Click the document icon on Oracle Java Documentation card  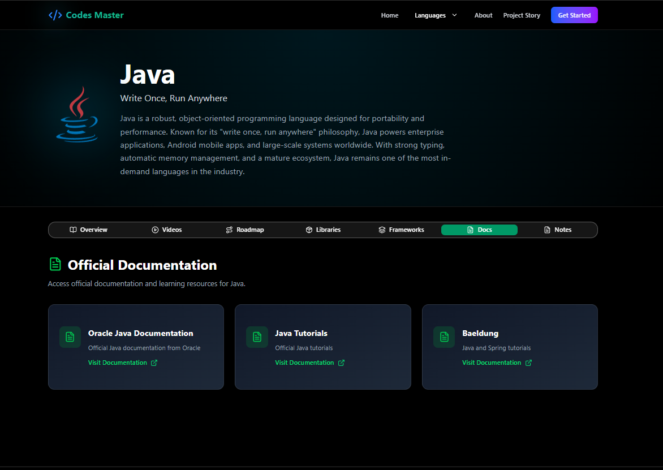pyautogui.click(x=70, y=337)
